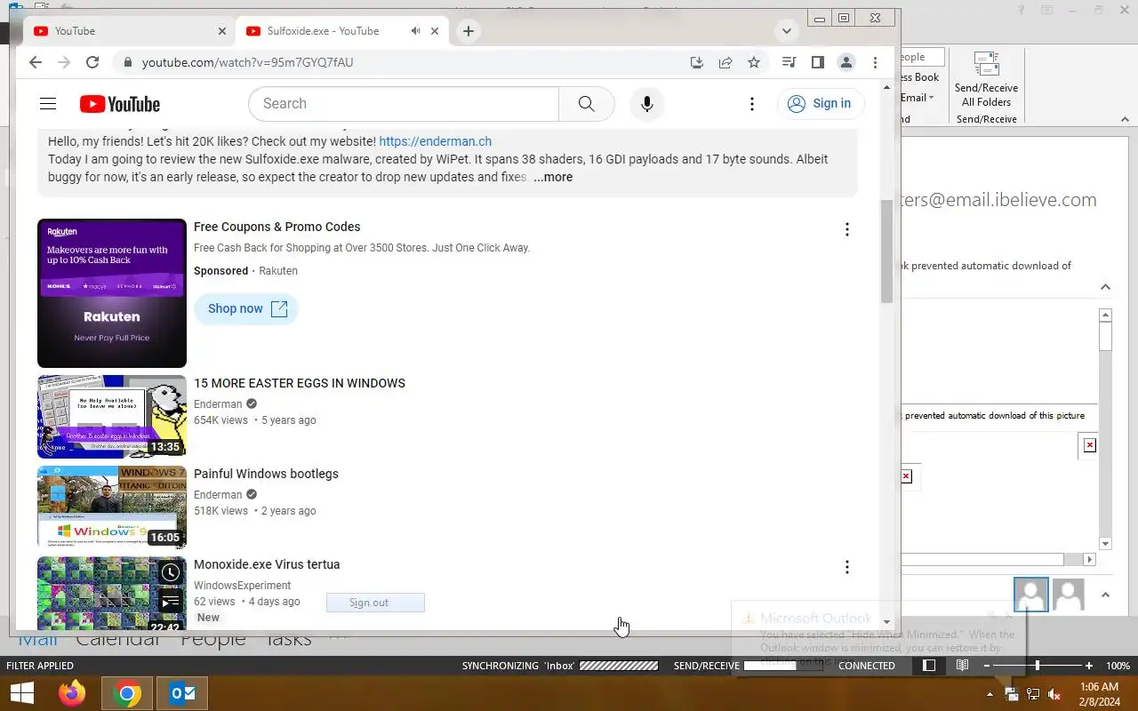Click the Sign out button
Image resolution: width=1138 pixels, height=711 pixels.
[375, 603]
